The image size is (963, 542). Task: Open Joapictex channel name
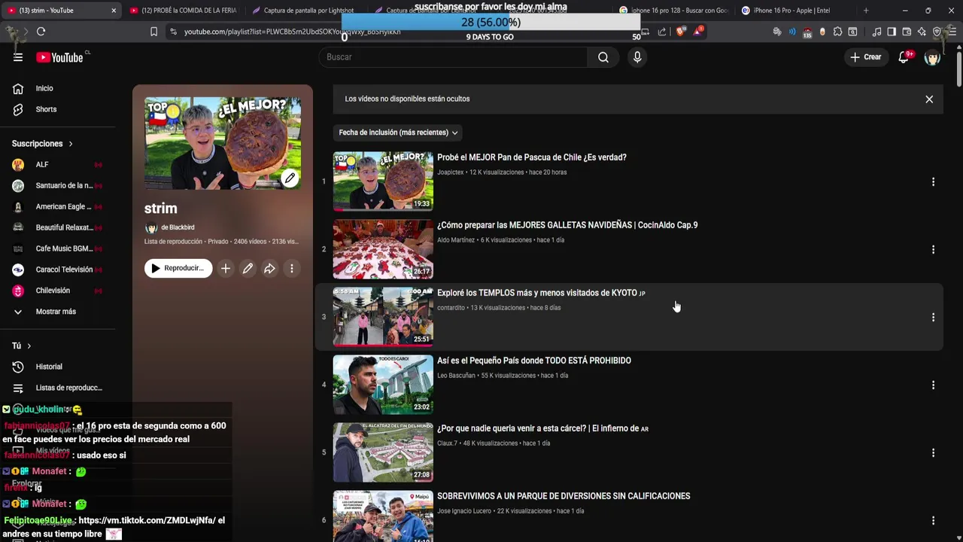pos(450,172)
